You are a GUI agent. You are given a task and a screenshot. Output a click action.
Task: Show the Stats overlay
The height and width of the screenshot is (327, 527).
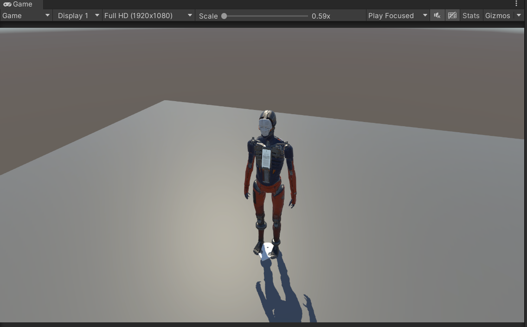click(x=470, y=15)
